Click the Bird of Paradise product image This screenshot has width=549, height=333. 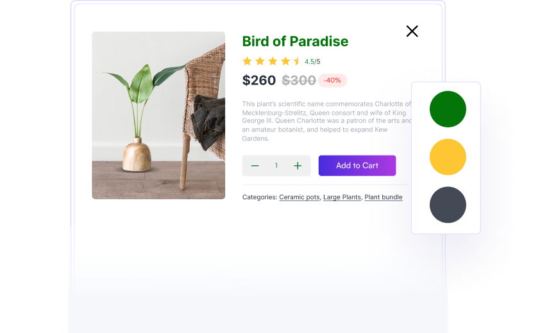tap(158, 115)
